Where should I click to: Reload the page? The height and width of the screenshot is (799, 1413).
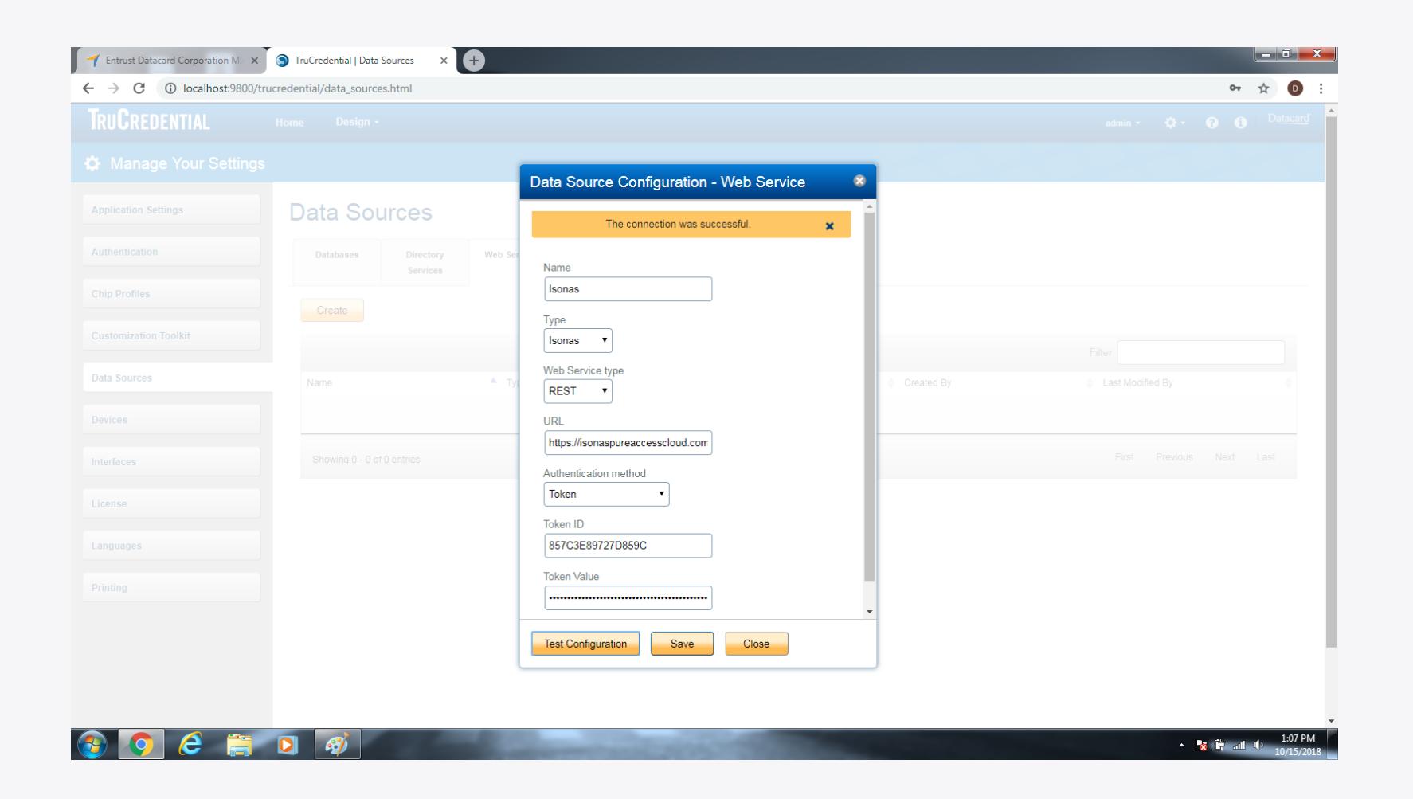pos(139,88)
